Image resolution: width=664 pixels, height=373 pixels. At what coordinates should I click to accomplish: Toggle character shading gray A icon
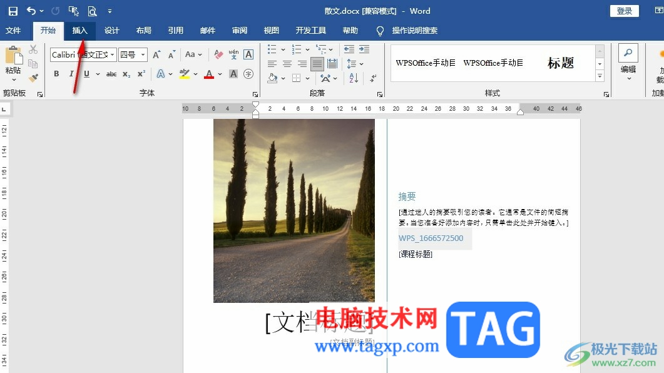tap(233, 74)
